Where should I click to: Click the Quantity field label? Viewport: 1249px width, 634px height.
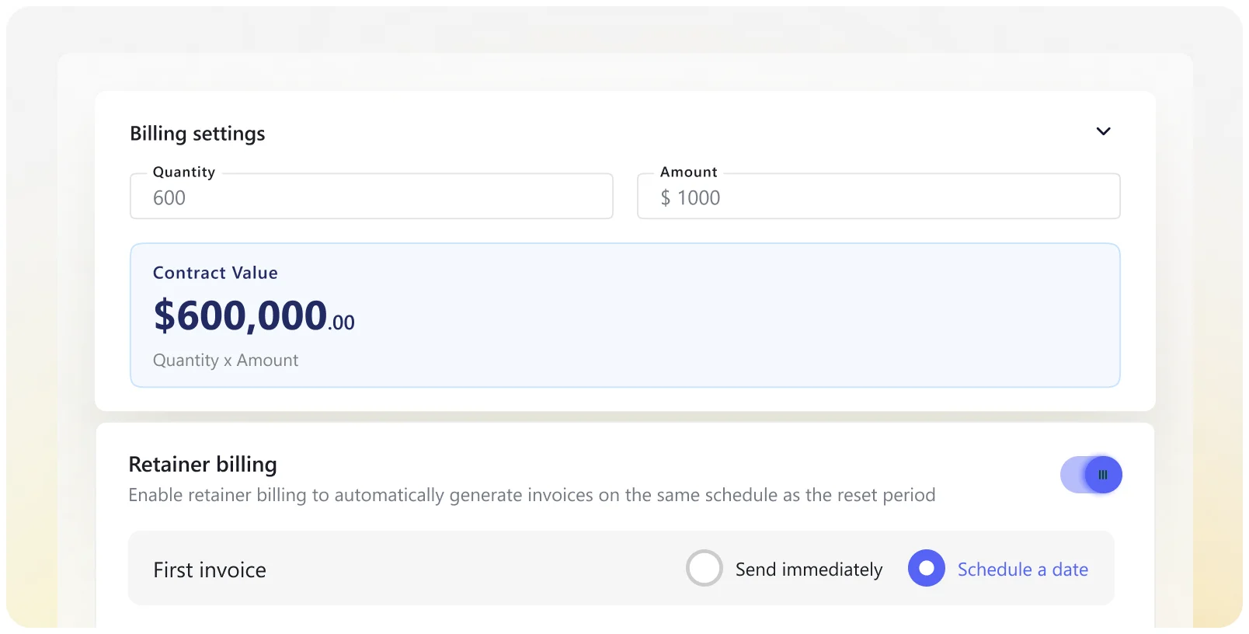coord(184,172)
